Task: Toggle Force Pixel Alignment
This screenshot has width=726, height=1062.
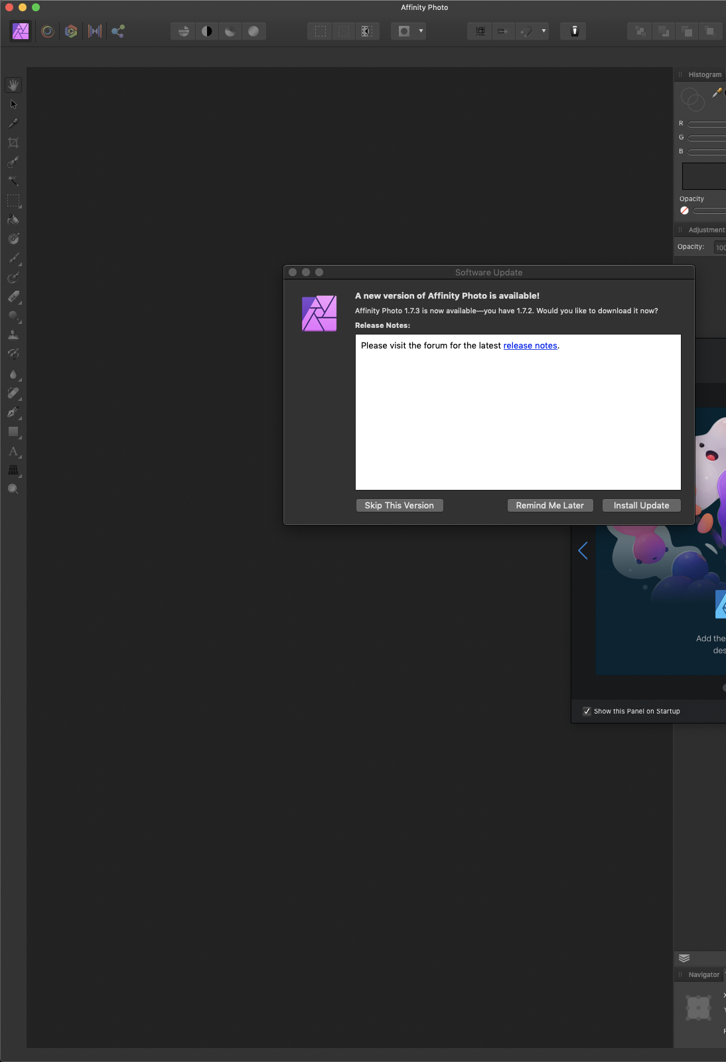Action: tap(480, 31)
